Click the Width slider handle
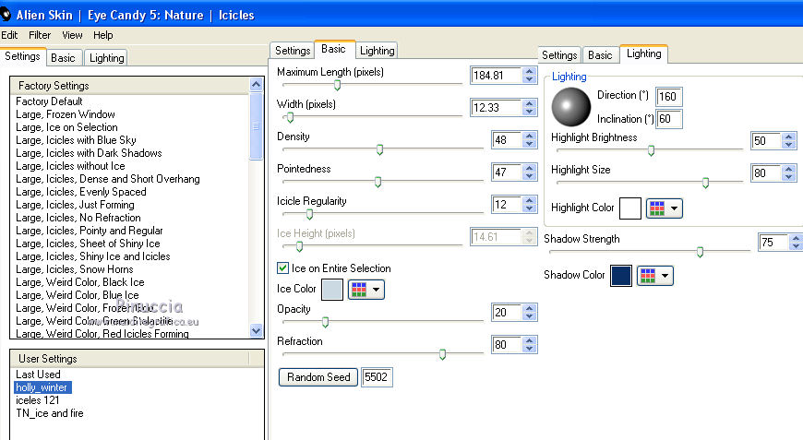The height and width of the screenshot is (440, 803). (x=290, y=117)
